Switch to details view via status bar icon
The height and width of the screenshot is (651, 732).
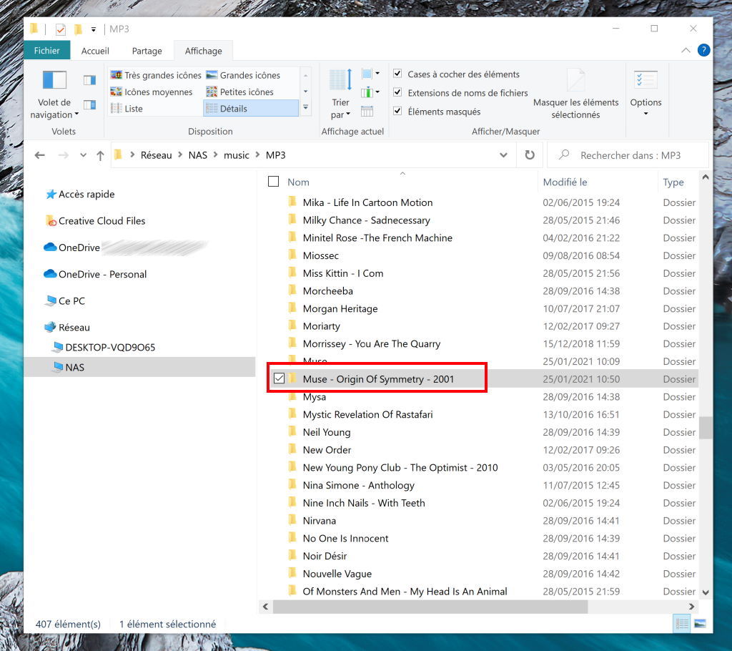(x=682, y=624)
